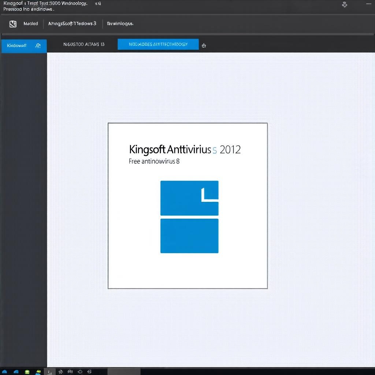Select the highlighted blue NUDADDES tab
This screenshot has height=375, width=375.
point(158,44)
